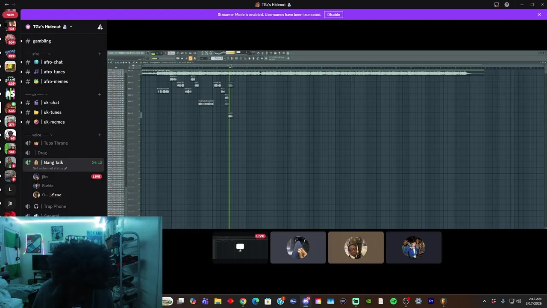This screenshot has height=308, width=547.
Task: Select the participant tile with the tan background
Action: (x=356, y=247)
